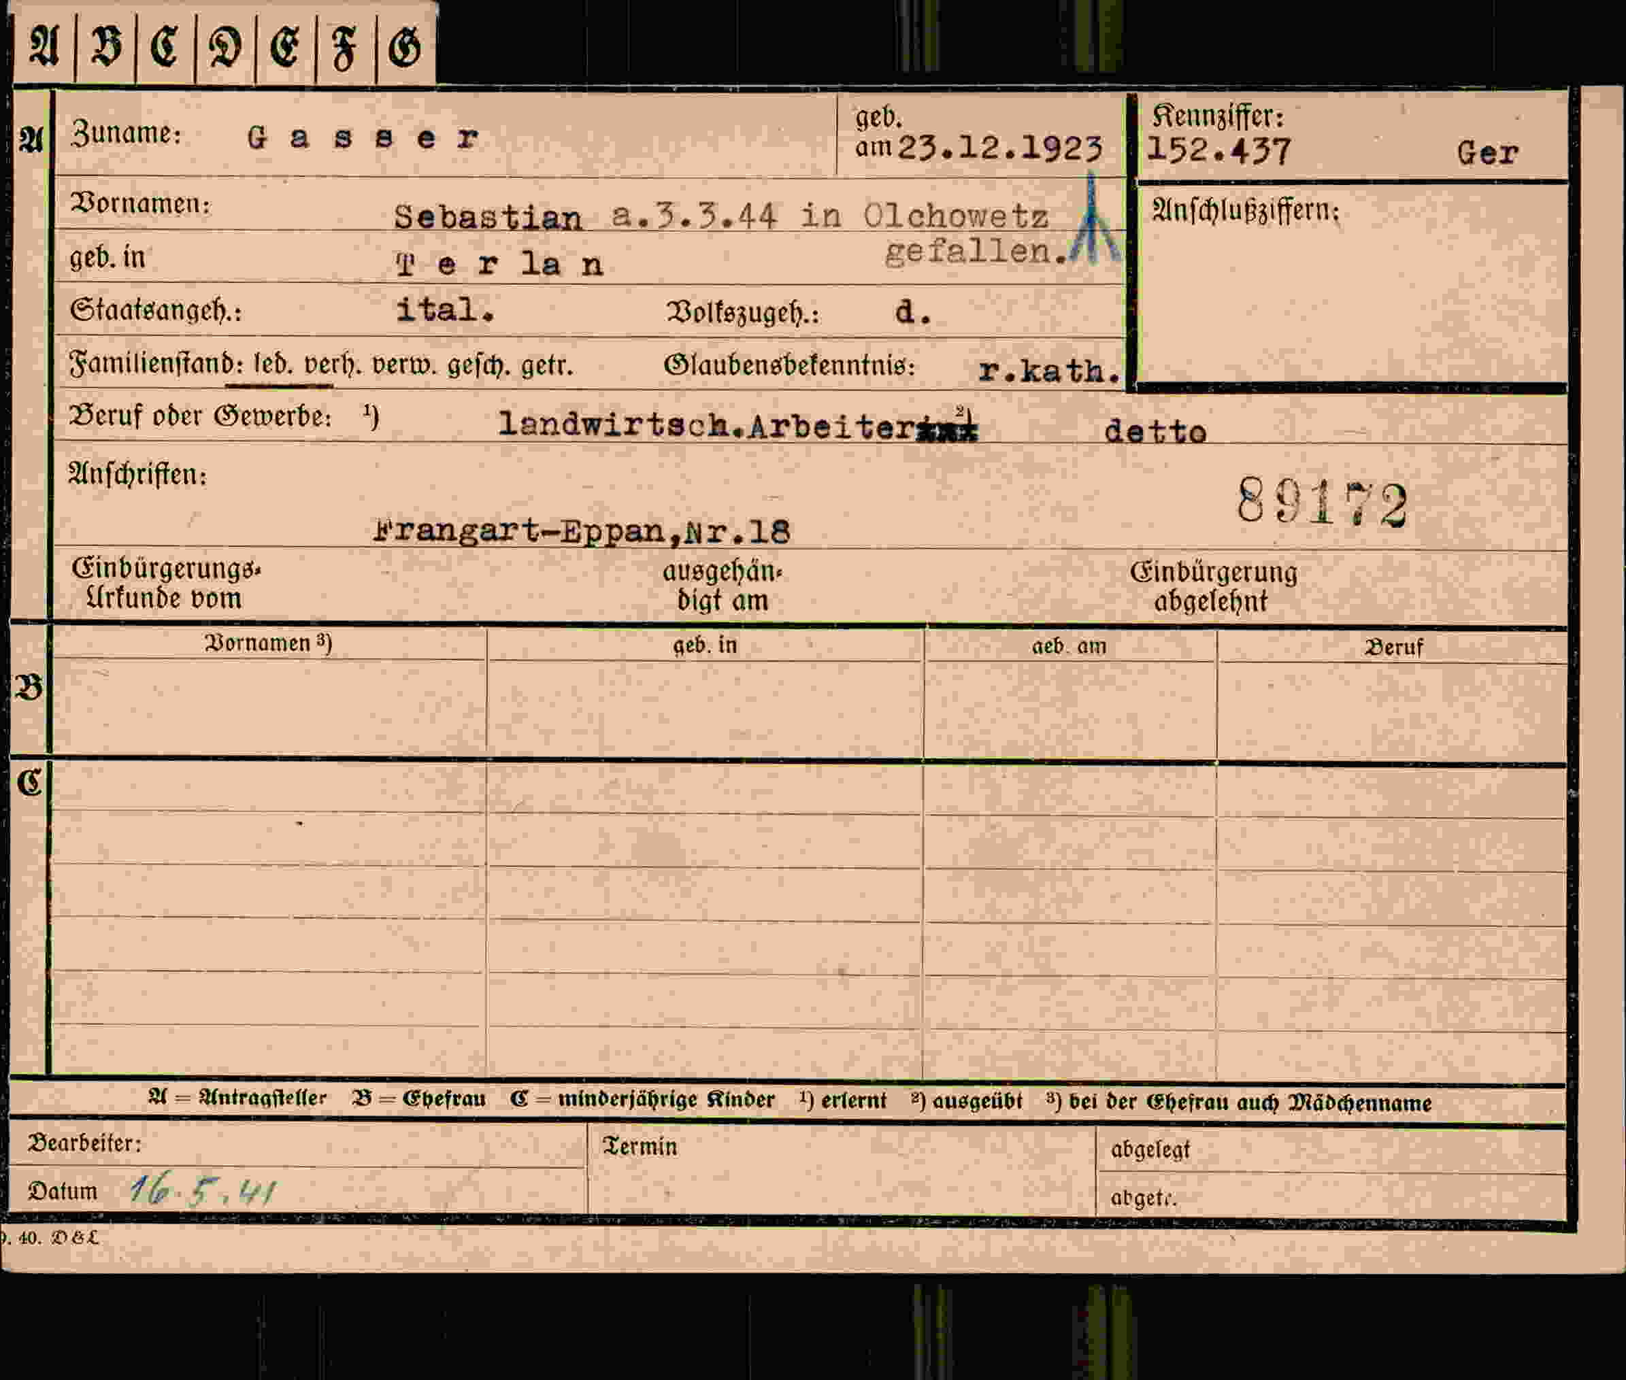Click the blue handwritten mark after the birth date
Screen dimensions: 1626x1380
1095,218
